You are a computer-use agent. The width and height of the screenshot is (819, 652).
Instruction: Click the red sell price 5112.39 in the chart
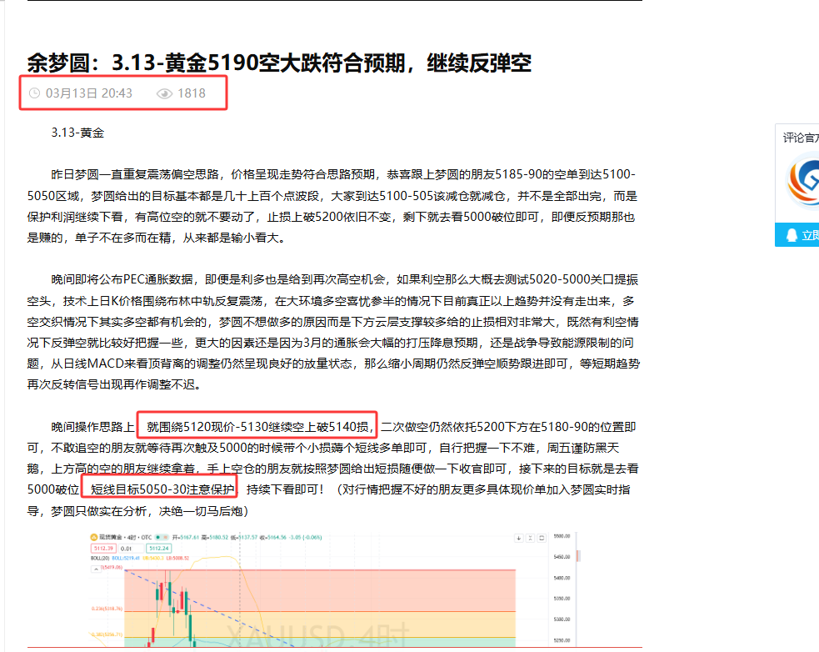pyautogui.click(x=103, y=549)
